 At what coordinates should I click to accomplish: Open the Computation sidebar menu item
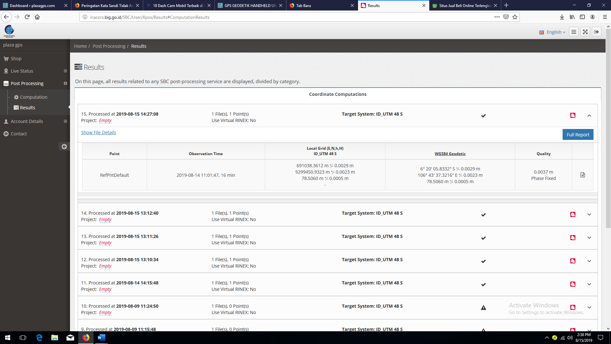[x=33, y=97]
